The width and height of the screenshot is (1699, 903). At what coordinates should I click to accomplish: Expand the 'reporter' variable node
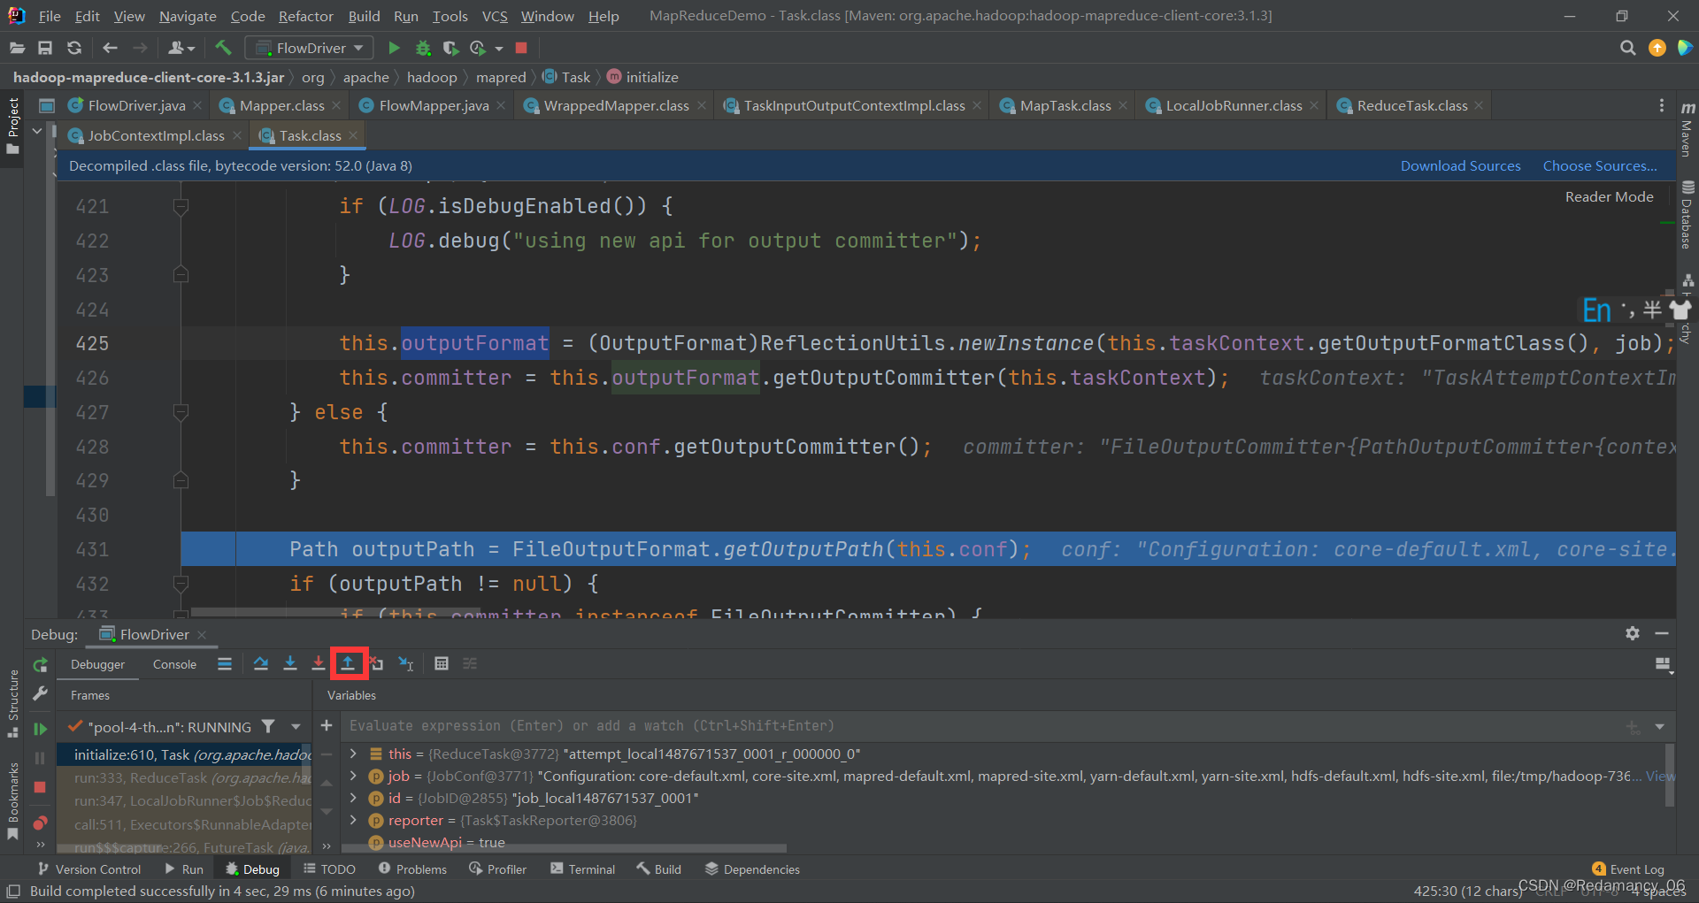tap(353, 820)
